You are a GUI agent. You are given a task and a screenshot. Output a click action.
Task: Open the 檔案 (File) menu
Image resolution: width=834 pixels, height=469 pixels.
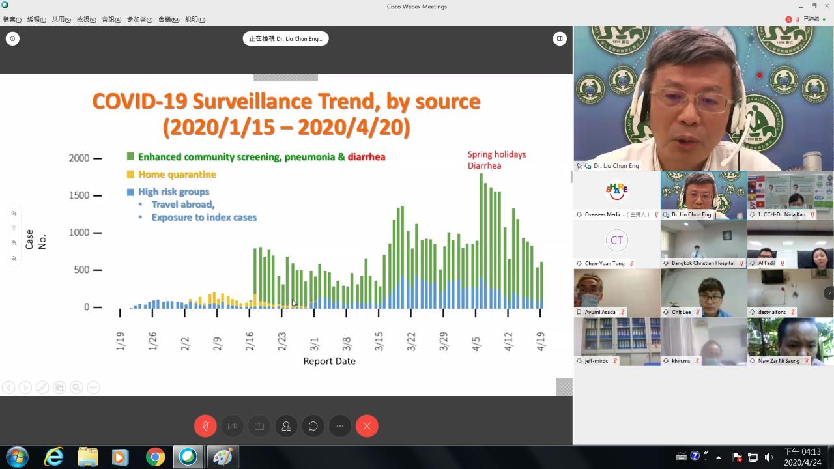pos(12,20)
